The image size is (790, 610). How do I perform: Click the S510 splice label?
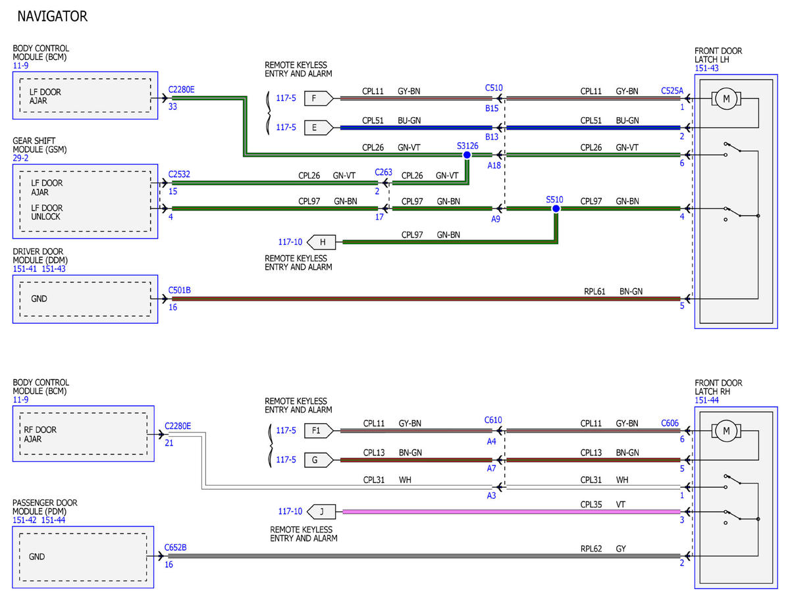coord(554,199)
